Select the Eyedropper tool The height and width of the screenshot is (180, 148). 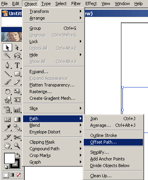[7, 128]
